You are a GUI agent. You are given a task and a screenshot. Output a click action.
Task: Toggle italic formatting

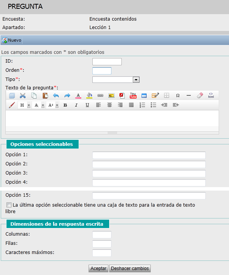(76, 105)
